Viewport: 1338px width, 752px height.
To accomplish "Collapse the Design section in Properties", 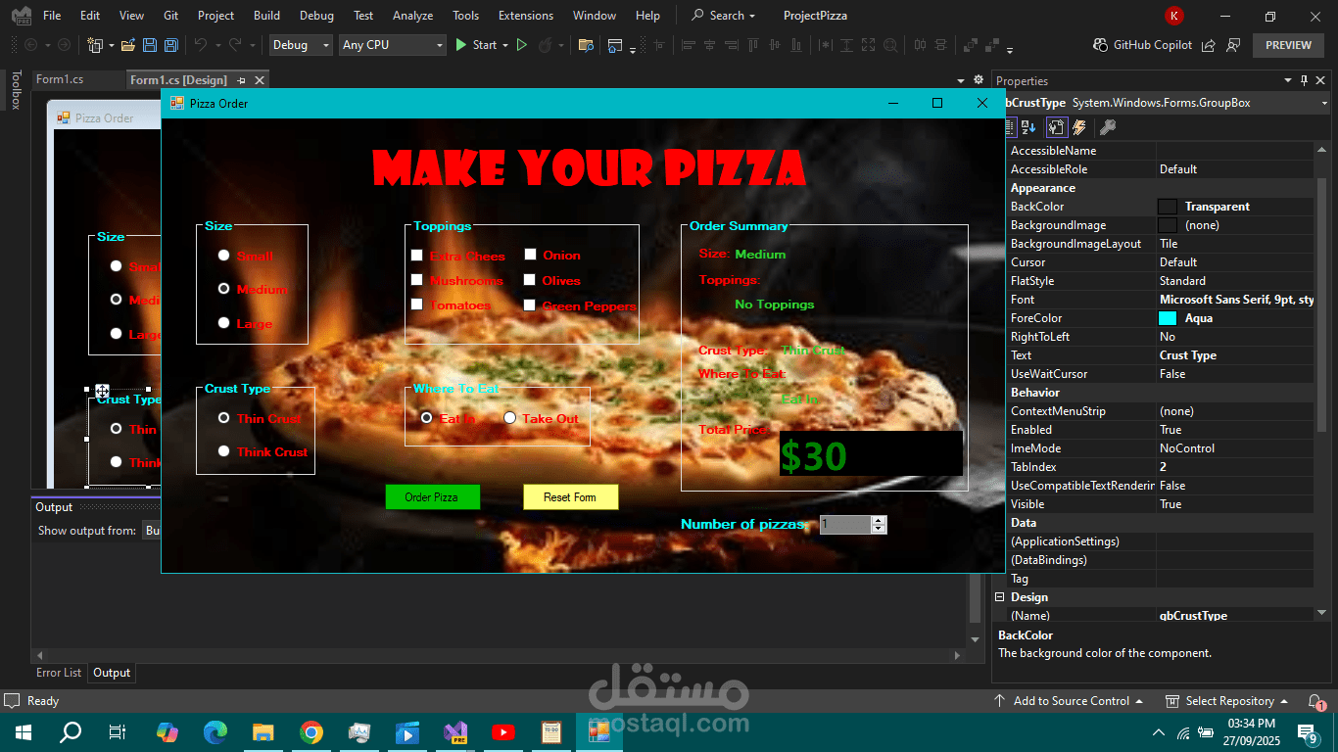I will coord(1002,596).
